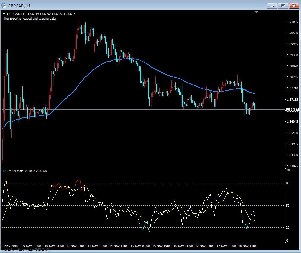Click the 1.70500 price scale label
301x253 pixels.
pos(292,33)
